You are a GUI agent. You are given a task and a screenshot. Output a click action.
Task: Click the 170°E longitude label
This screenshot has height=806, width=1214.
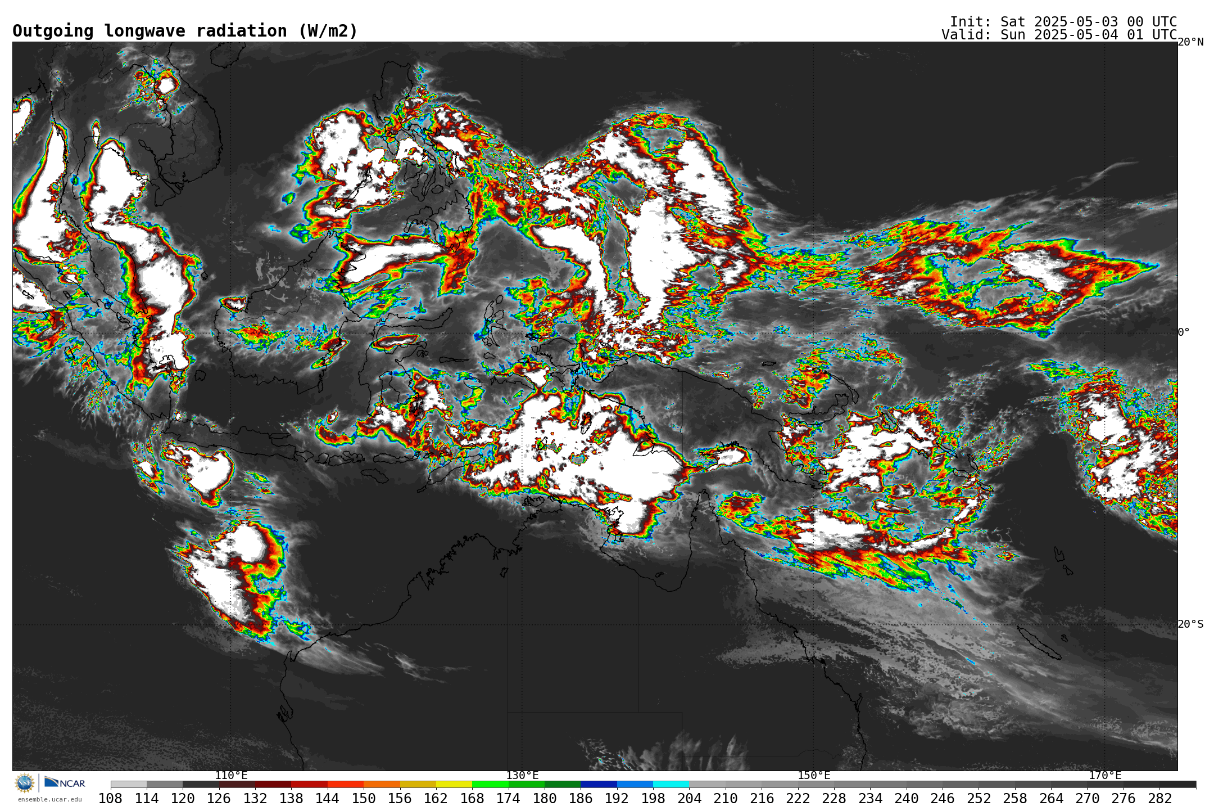1105,776
